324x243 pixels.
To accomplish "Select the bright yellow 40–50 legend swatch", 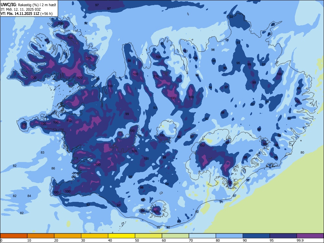I will point(121,236).
